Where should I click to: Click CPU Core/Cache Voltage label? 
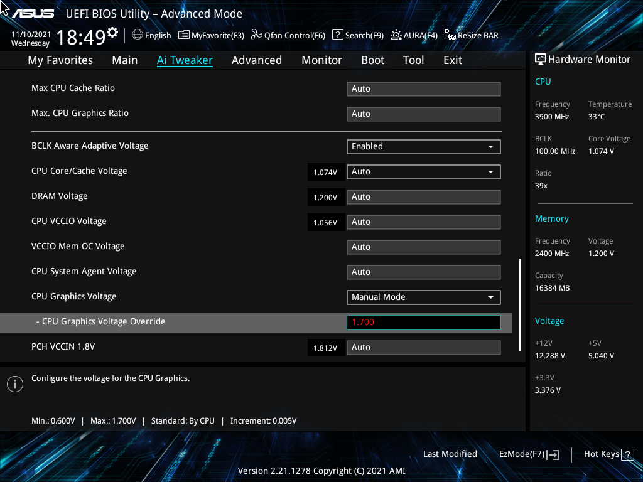click(79, 171)
